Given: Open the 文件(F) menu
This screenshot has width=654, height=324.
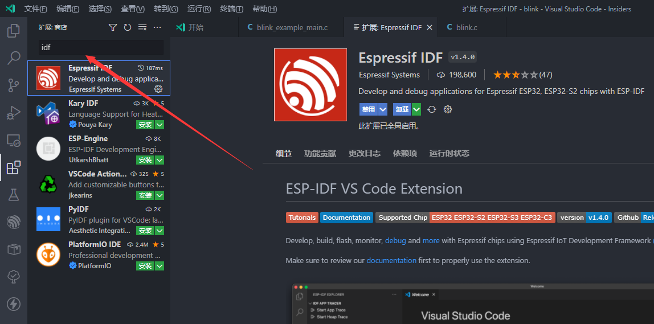Looking at the screenshot, I should [x=36, y=9].
